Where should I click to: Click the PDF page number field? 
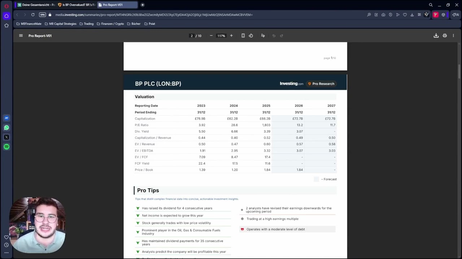(192, 36)
